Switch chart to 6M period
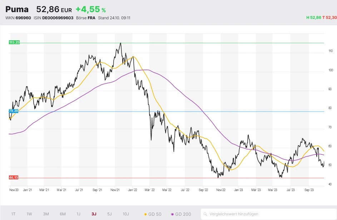The image size is (337, 220). pos(63,214)
